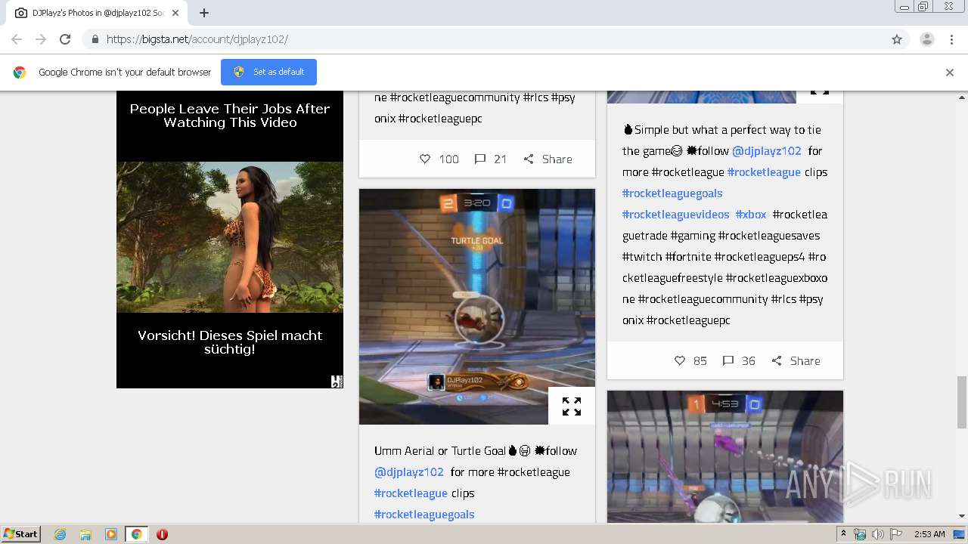968x544 pixels.
Task: Open @djplayz102 link in Turtle Goal post
Action: [x=409, y=471]
